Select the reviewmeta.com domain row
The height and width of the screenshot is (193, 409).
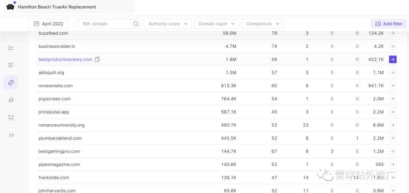coord(218,86)
